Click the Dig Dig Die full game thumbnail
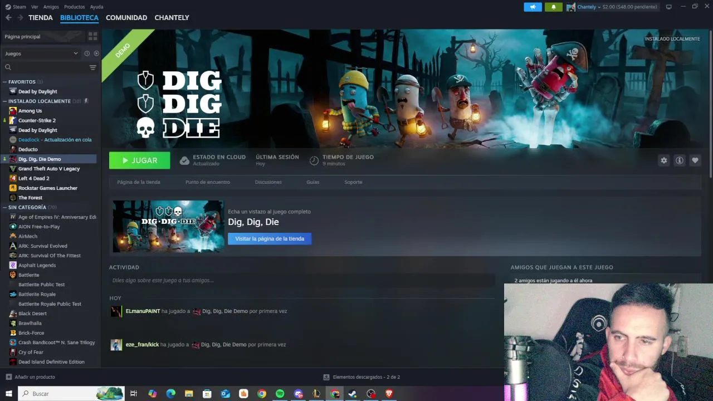This screenshot has height=401, width=713. pyautogui.click(x=168, y=227)
